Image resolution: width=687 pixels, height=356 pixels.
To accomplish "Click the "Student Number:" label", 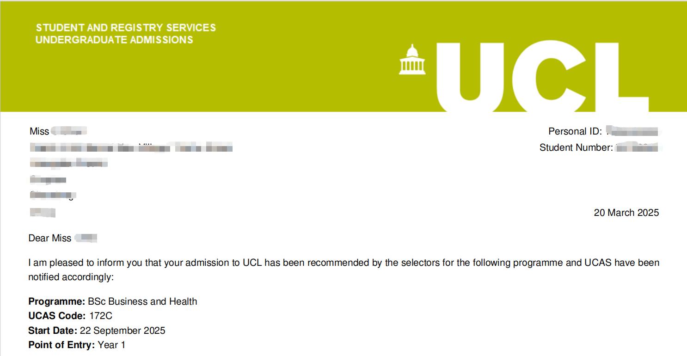I will (x=576, y=148).
